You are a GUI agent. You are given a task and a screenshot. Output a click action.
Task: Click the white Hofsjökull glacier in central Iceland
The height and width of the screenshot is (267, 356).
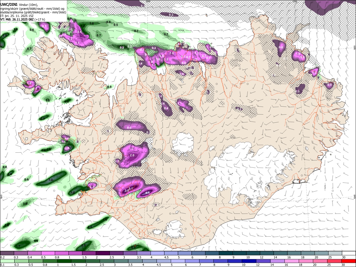(183, 144)
